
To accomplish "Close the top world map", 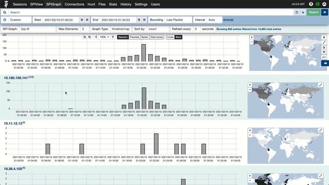I will click(324, 38).
